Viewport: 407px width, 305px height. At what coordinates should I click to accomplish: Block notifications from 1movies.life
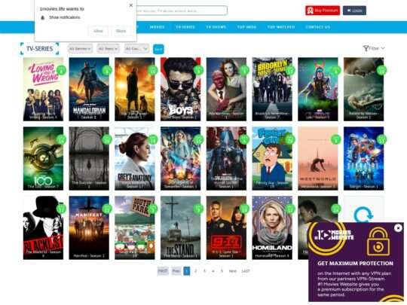click(121, 31)
